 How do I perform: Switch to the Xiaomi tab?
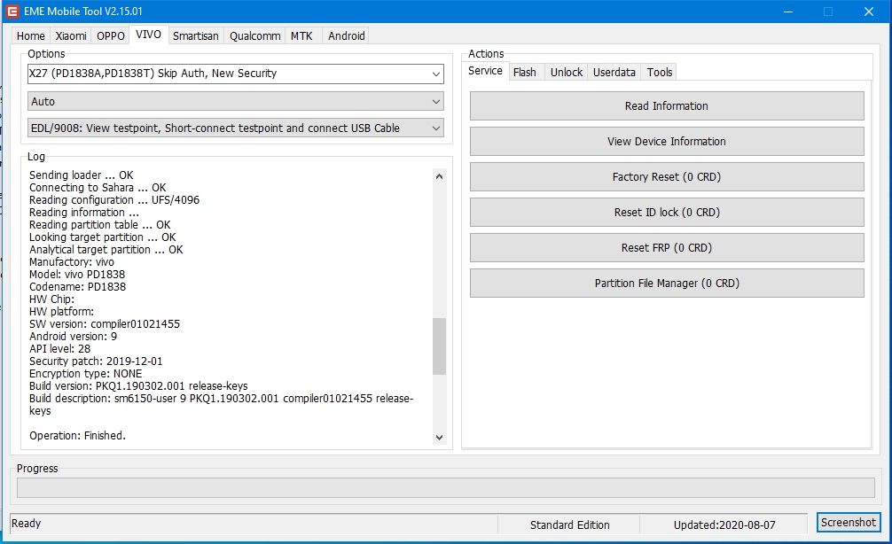[x=71, y=35]
